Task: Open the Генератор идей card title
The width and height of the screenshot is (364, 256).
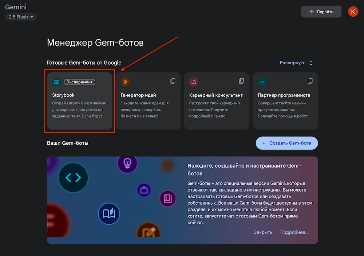Action: (138, 95)
